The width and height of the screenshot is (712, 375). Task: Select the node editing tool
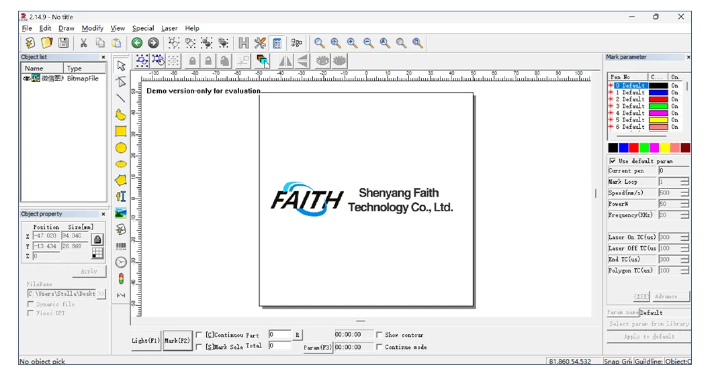(121, 82)
